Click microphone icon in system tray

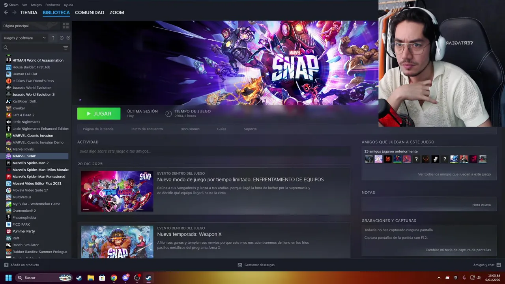(x=464, y=278)
